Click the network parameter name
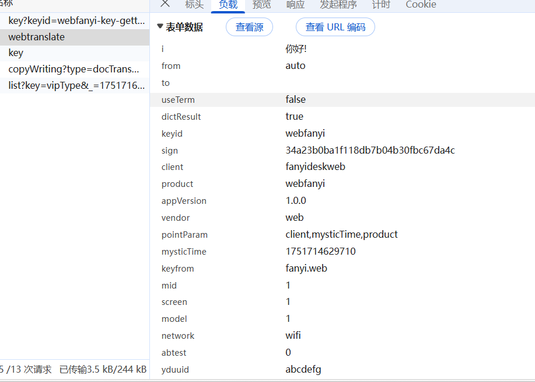Viewport: 535px width, 382px height. (x=178, y=336)
